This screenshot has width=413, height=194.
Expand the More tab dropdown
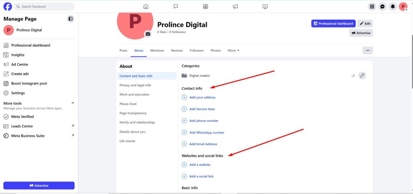(x=234, y=50)
